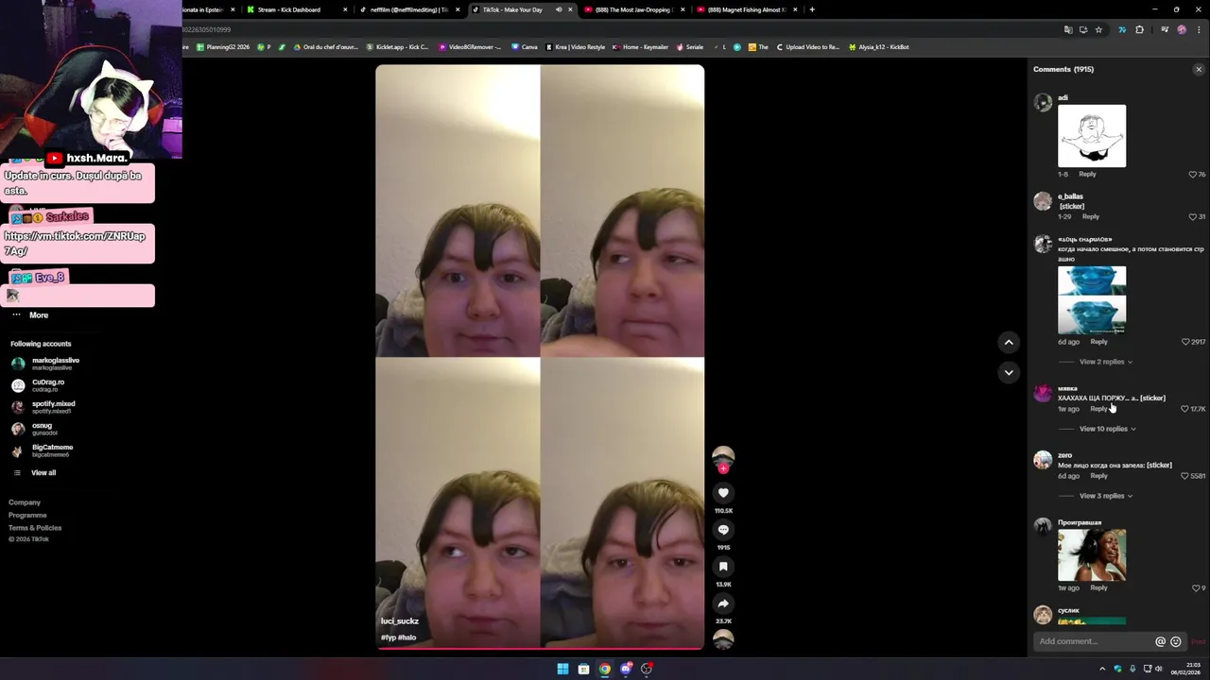This screenshot has width=1210, height=680.
Task: Open the PlanningG2 2026 bookmark
Action: (223, 46)
